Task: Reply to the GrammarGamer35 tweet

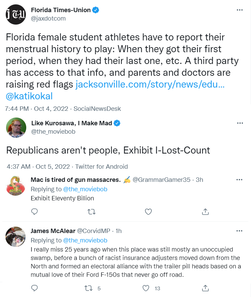Action: coord(34,211)
